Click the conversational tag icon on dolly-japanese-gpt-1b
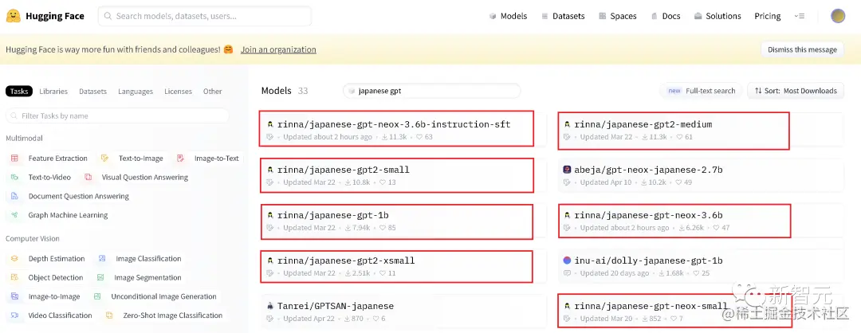This screenshot has width=861, height=333. pyautogui.click(x=568, y=273)
